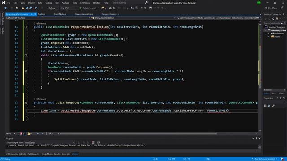Pin the Solution Explorer panel
287x161 pixels.
[283, 14]
